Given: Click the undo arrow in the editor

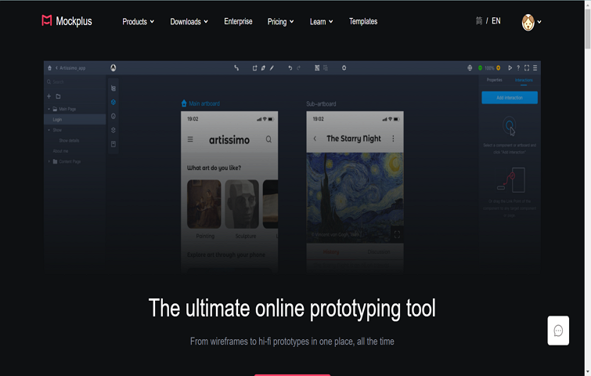Looking at the screenshot, I should click(290, 68).
